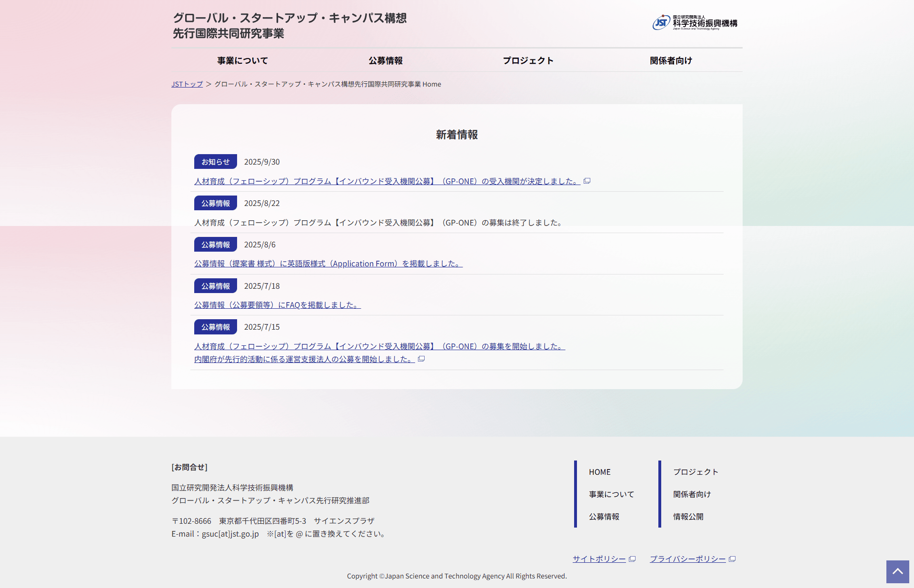
Task: Open the プライバシーポリシー footer link
Action: (x=687, y=559)
